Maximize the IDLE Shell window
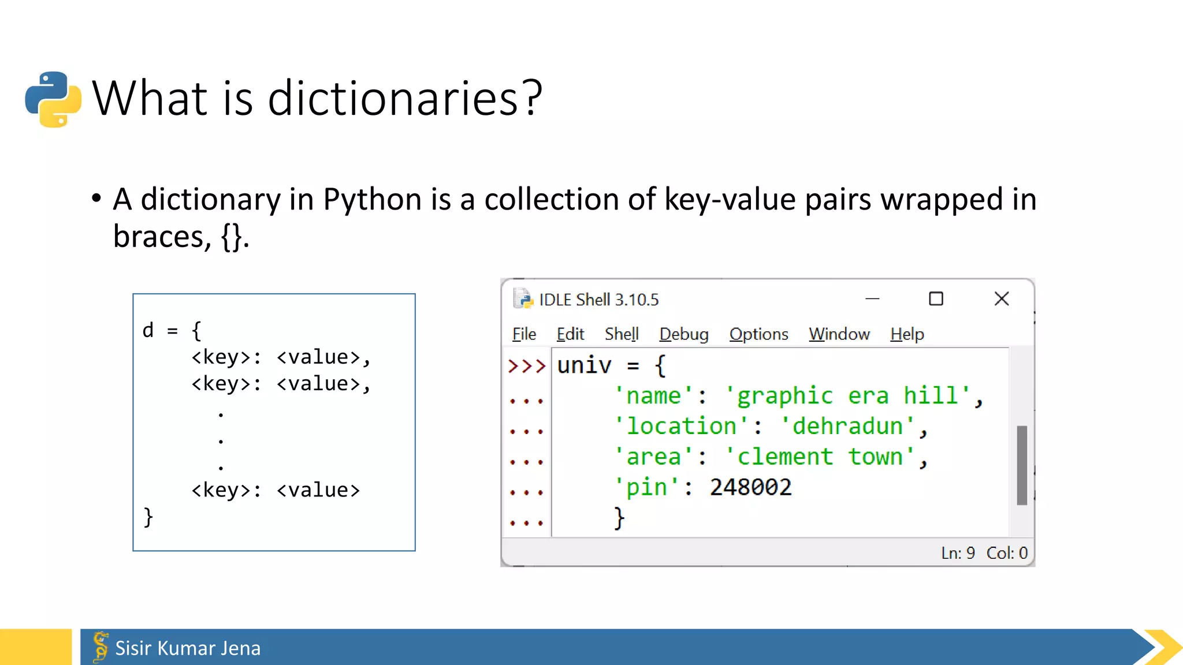 (936, 298)
